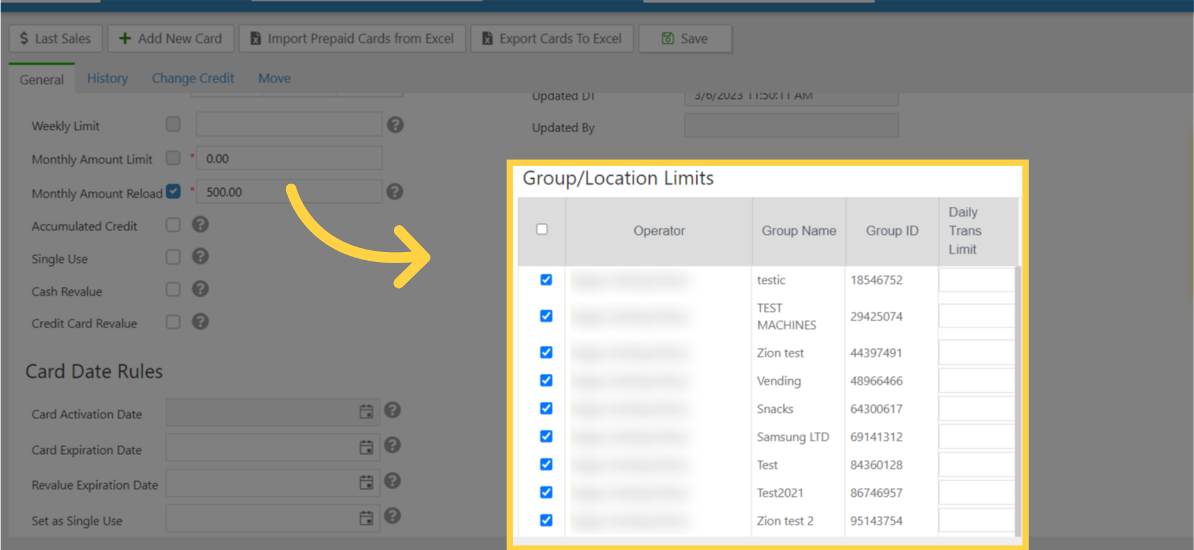The image size is (1194, 550).
Task: Open calendar for Revalue Expiration Date
Action: [367, 482]
